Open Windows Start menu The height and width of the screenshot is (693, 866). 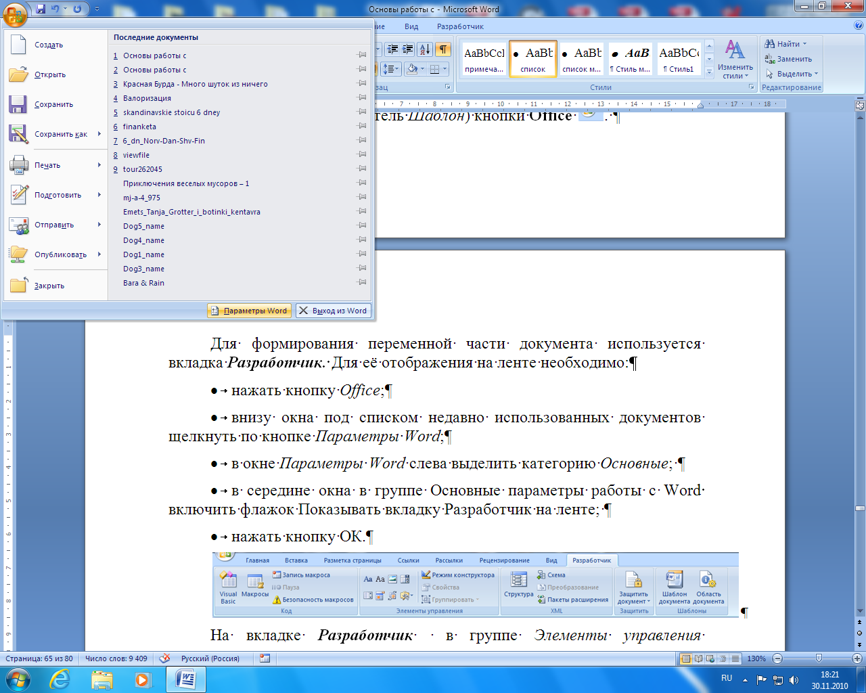click(x=17, y=679)
